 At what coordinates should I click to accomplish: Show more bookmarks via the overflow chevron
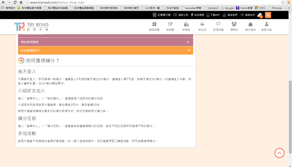click(289, 8)
